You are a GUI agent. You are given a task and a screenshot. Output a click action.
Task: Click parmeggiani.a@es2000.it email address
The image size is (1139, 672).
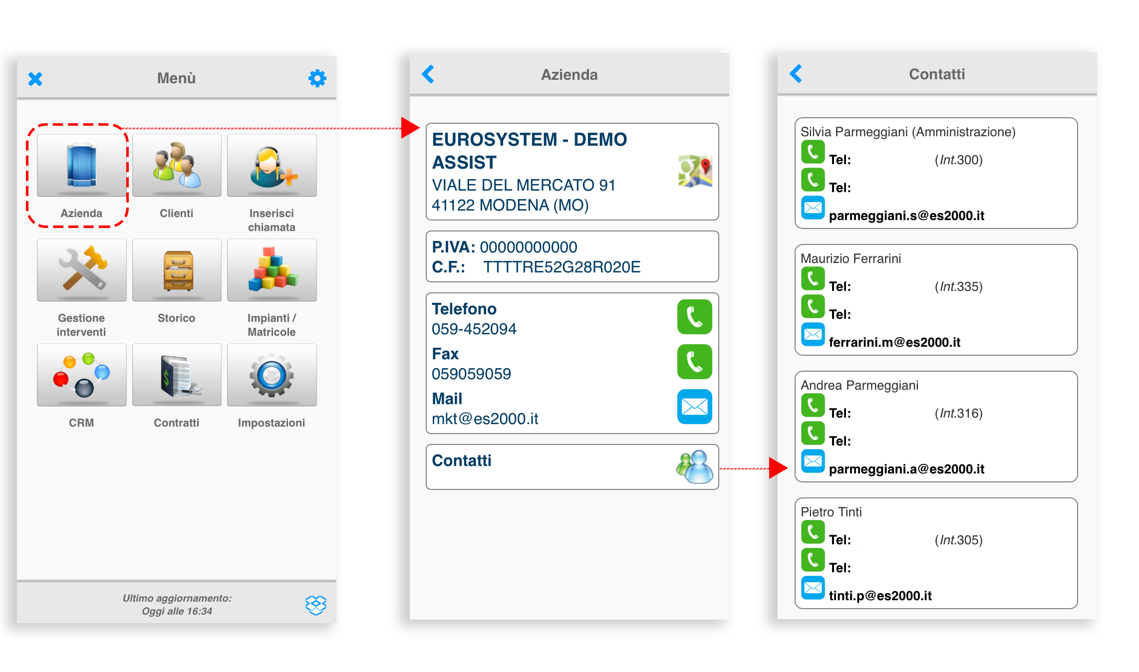click(906, 469)
